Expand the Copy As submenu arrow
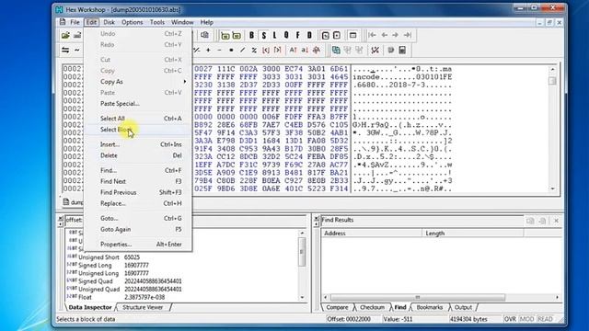 pos(184,82)
